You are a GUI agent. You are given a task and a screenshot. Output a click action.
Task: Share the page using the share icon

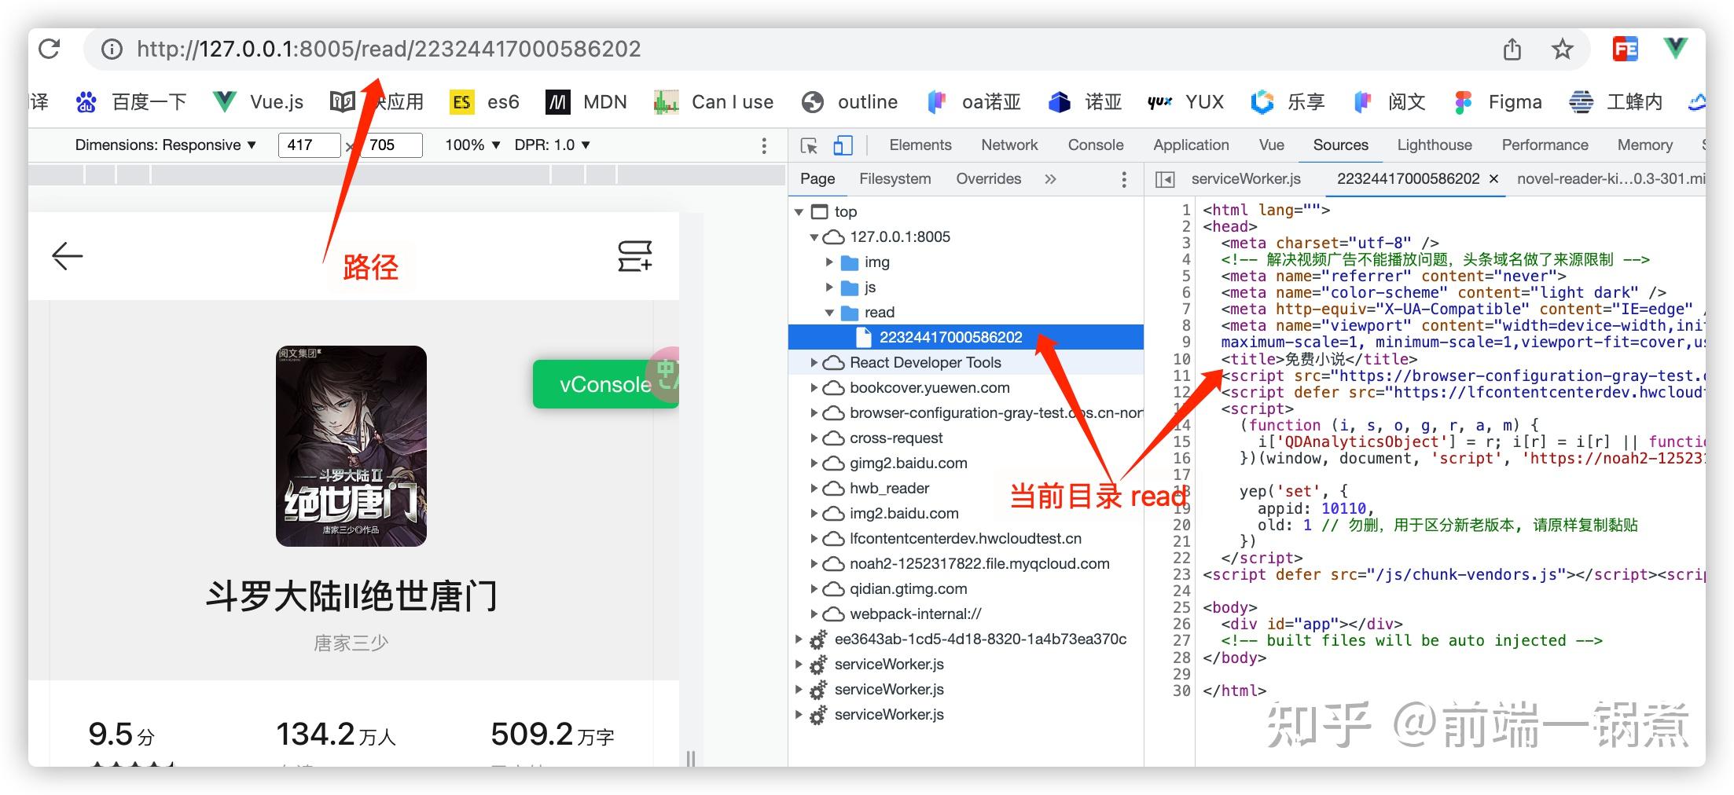(1512, 49)
